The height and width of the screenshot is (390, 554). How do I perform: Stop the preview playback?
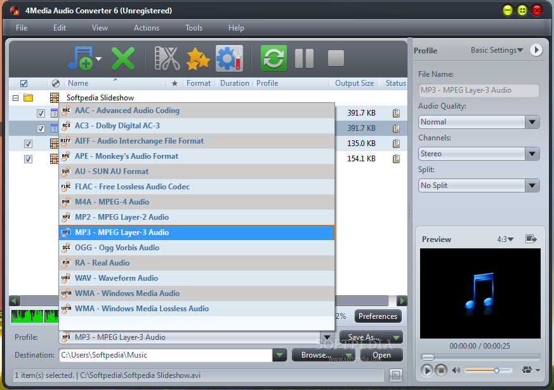point(441,370)
